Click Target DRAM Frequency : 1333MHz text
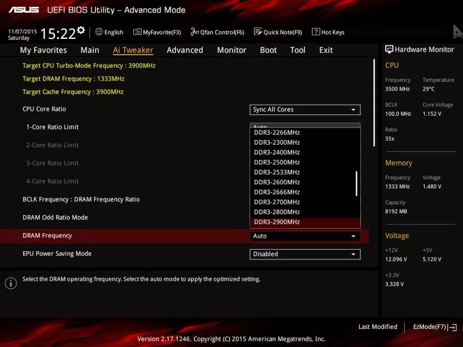 tap(73, 79)
